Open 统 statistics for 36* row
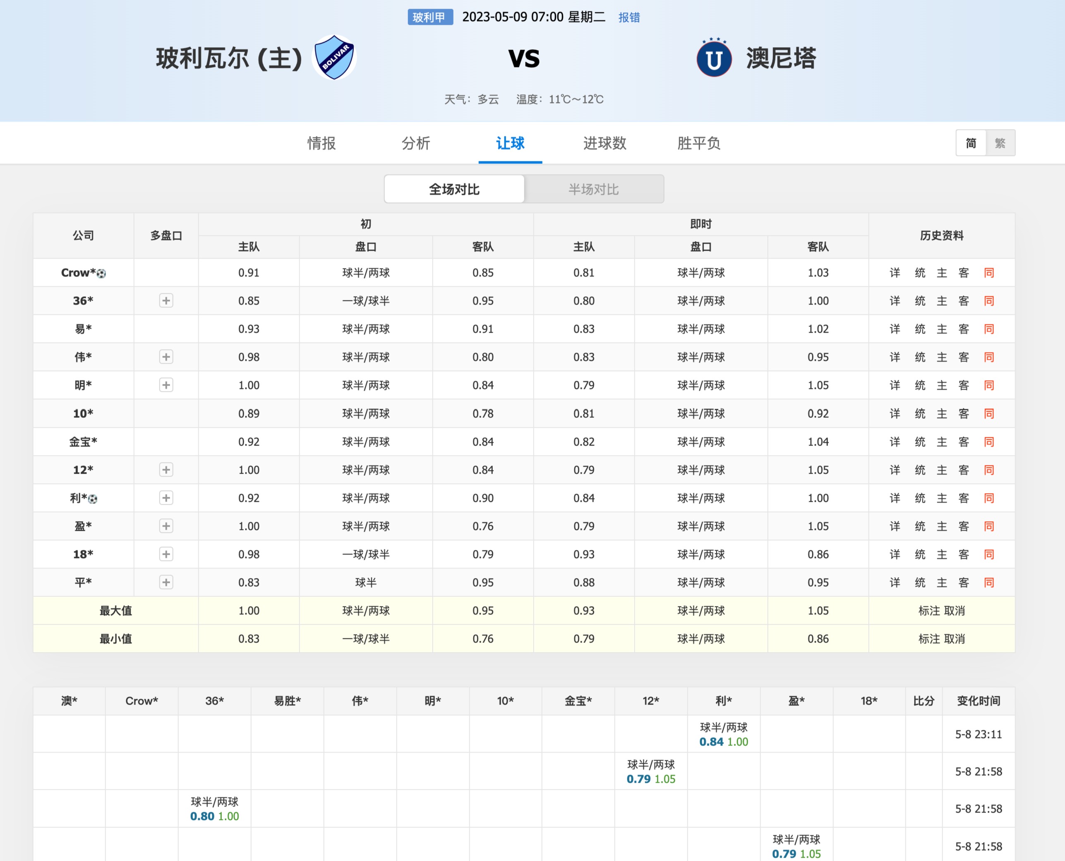The image size is (1065, 861). click(x=920, y=300)
